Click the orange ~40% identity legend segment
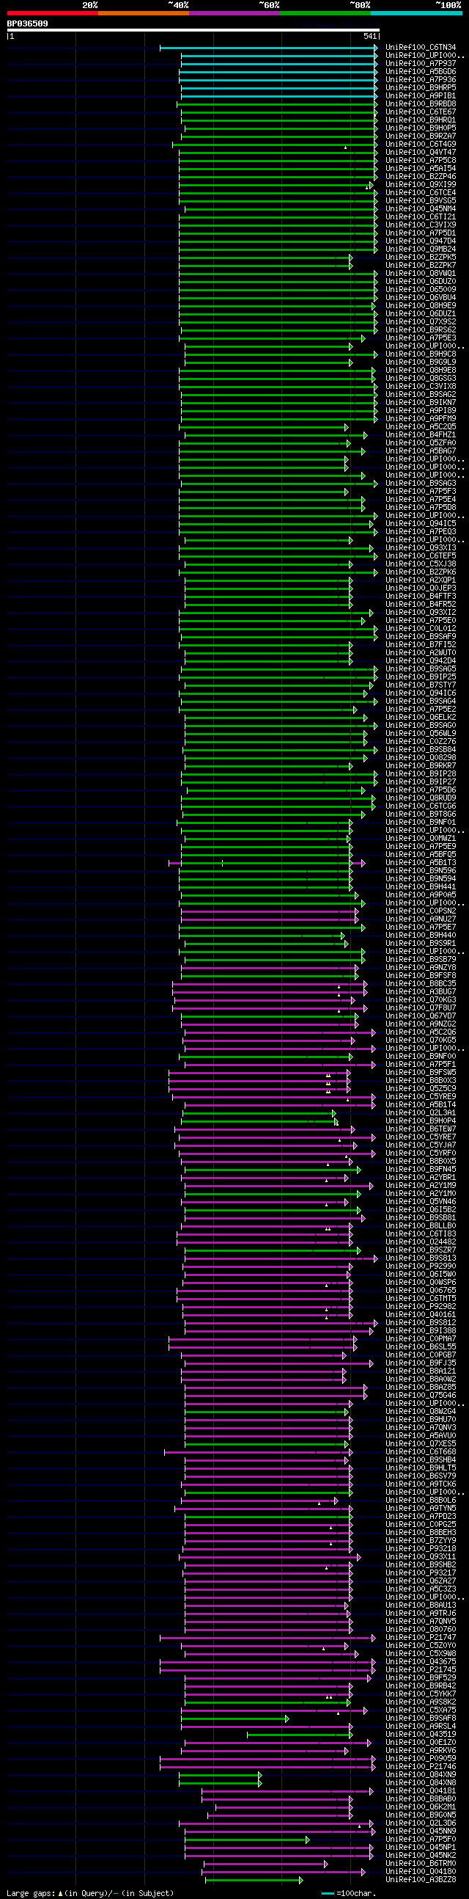The width and height of the screenshot is (469, 1899). 144,13
